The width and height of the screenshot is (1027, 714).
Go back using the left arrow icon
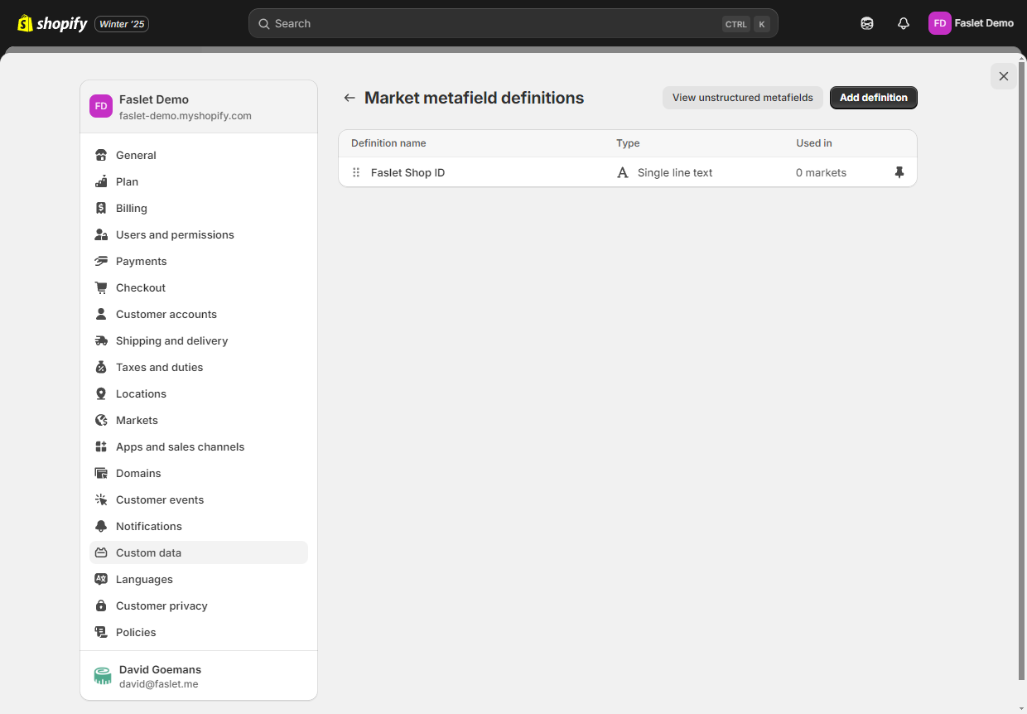coord(350,98)
